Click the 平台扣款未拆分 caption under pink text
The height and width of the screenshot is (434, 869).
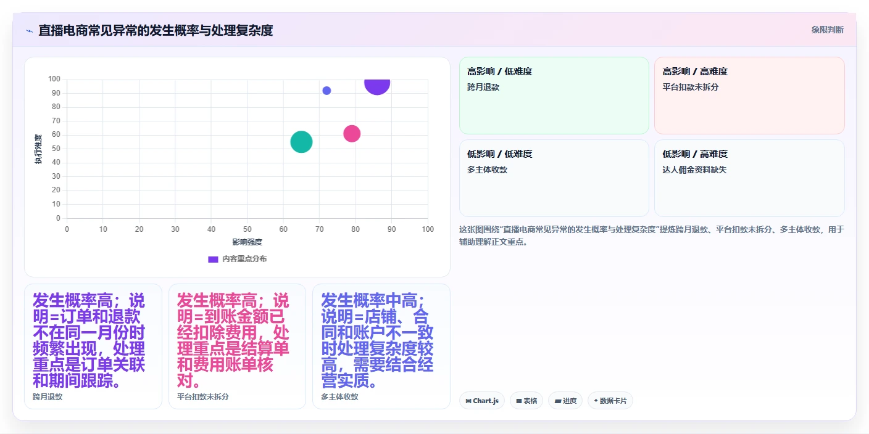point(203,397)
